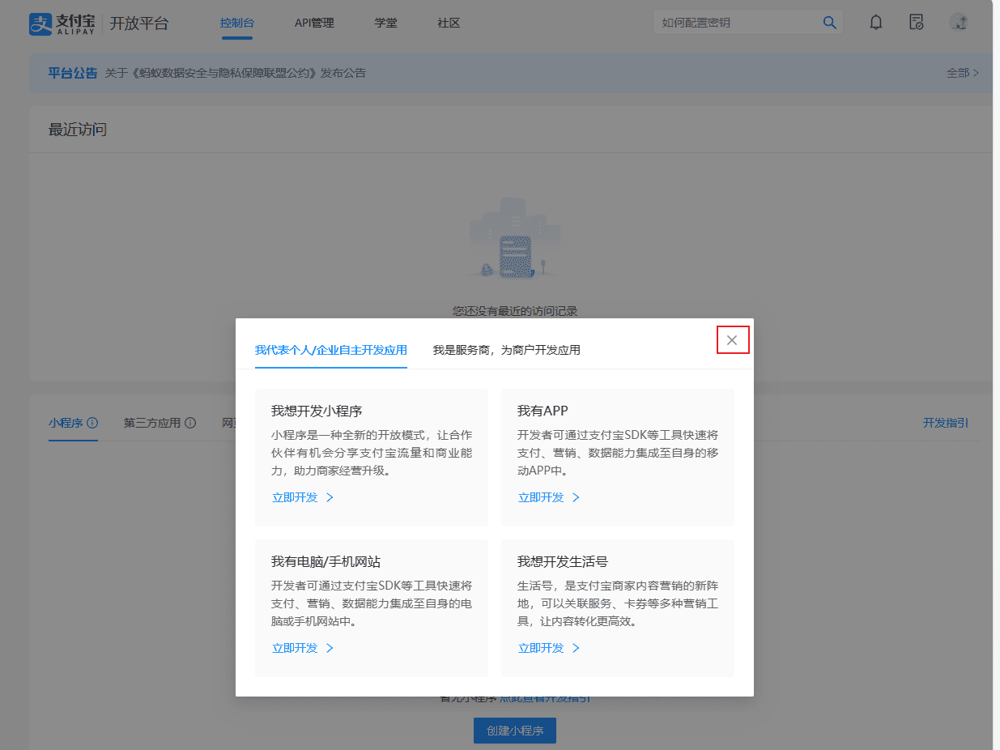Open the 社区 menu item
Screen dimensions: 1000x750
pyautogui.click(x=449, y=23)
